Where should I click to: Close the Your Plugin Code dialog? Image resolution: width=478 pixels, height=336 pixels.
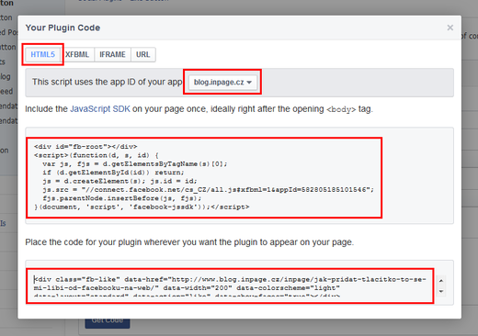click(450, 28)
